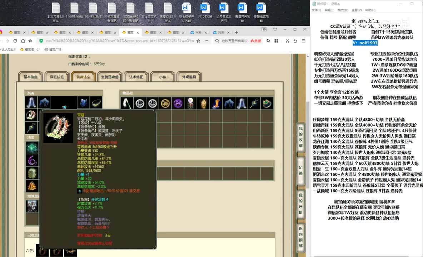Open desktop document 组号零成本养号

(x=224, y=12)
